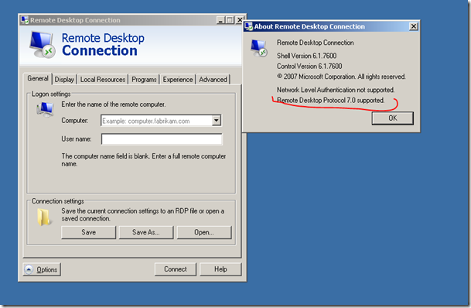Click the 'Save the current connection settings' description

143,214
